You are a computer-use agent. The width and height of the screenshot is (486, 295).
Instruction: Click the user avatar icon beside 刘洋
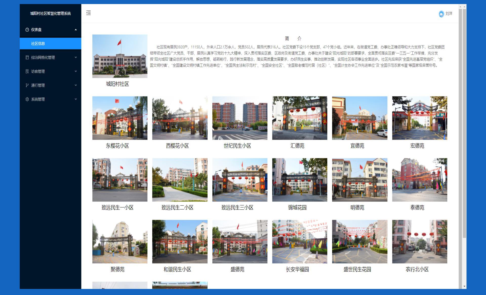click(441, 14)
